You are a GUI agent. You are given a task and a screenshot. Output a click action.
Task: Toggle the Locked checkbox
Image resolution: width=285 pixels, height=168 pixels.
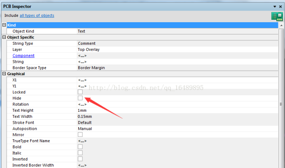point(80,92)
